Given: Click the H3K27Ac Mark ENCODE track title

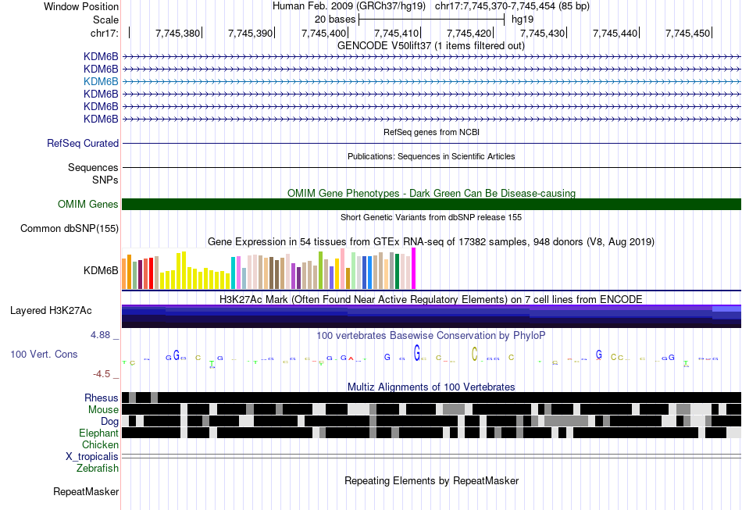Looking at the screenshot, I should [x=430, y=299].
